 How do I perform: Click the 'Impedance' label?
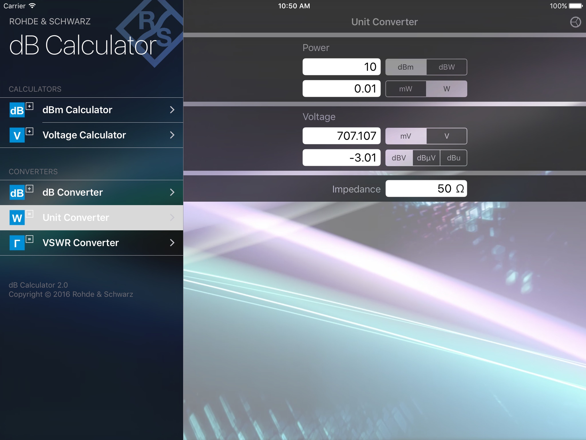click(356, 189)
